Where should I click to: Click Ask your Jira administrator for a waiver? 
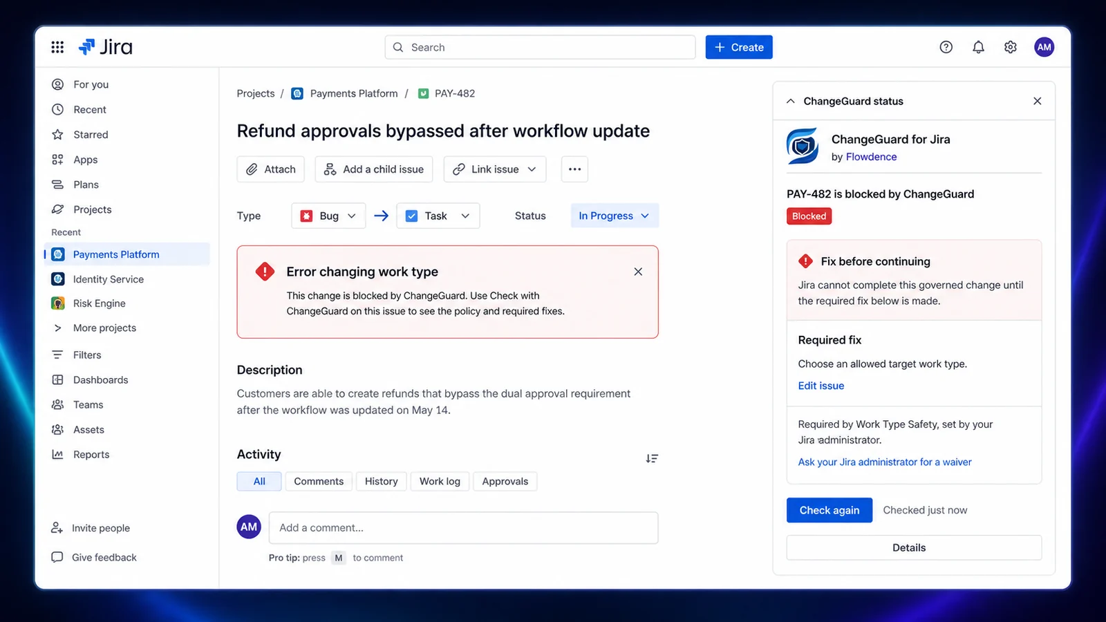885,462
